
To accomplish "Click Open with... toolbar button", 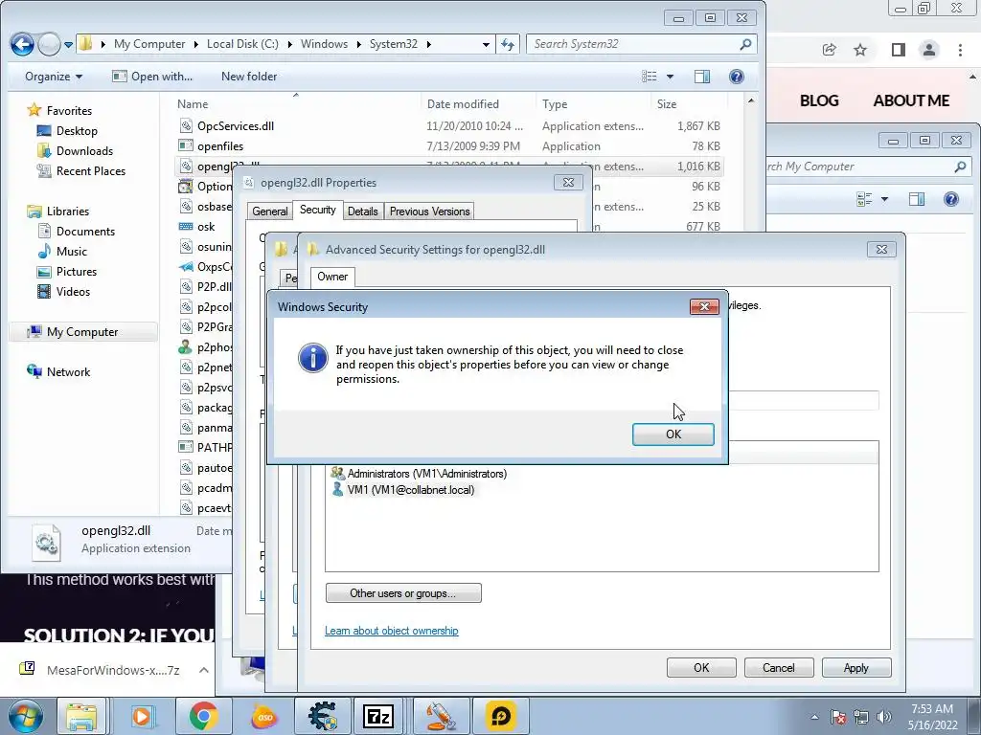I will click(152, 77).
